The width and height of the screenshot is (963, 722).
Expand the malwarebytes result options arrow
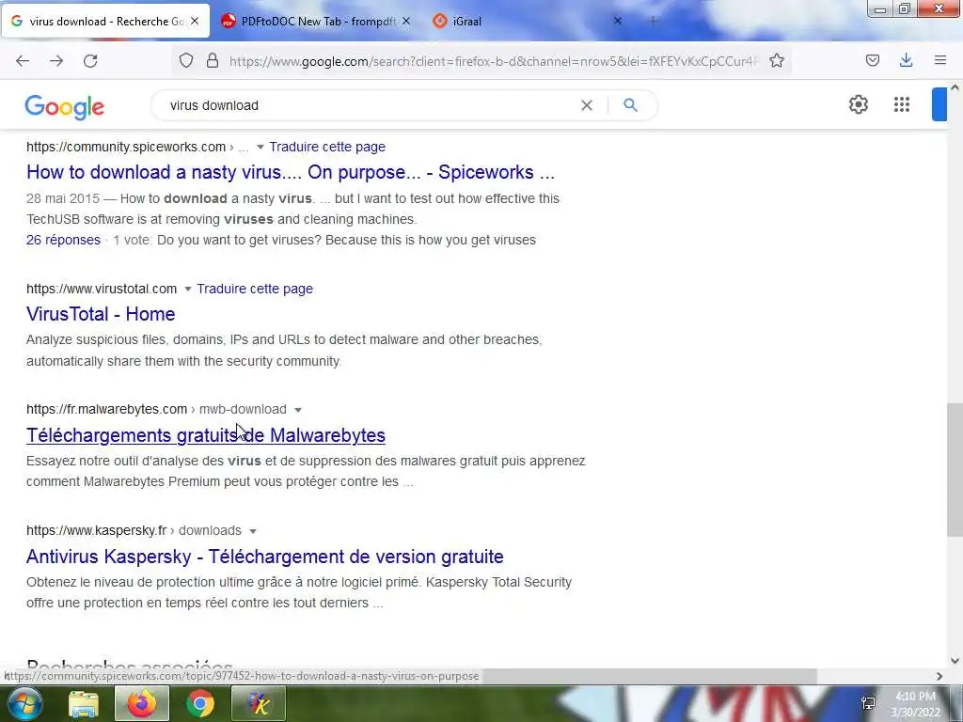point(298,410)
